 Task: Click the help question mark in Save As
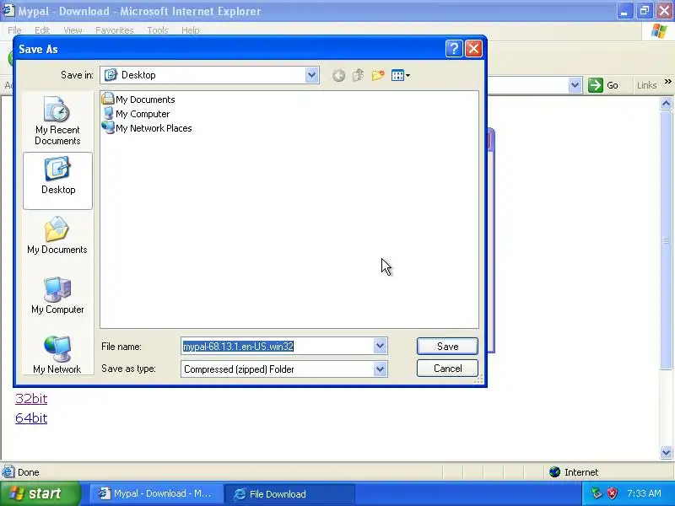(x=454, y=49)
